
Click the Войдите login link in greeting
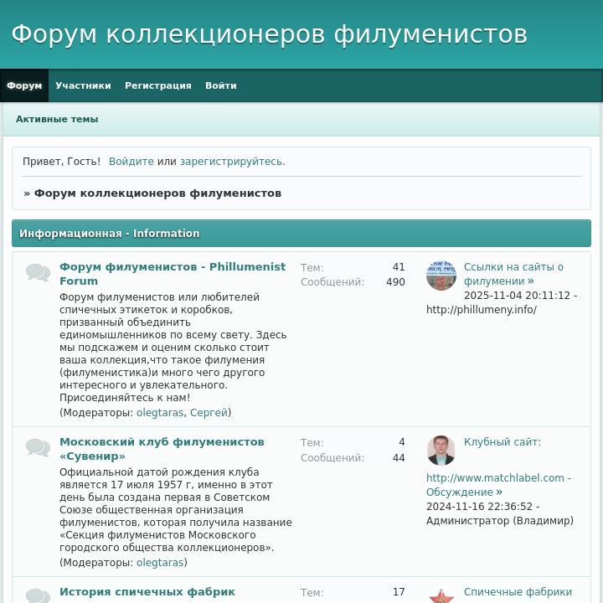(x=131, y=162)
